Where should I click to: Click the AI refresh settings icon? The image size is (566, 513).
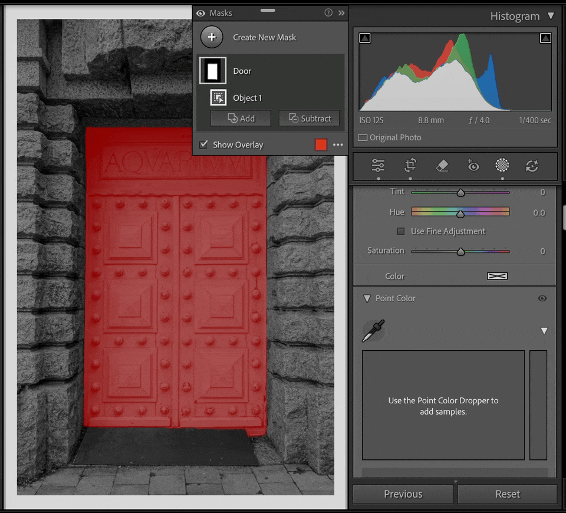tap(532, 166)
